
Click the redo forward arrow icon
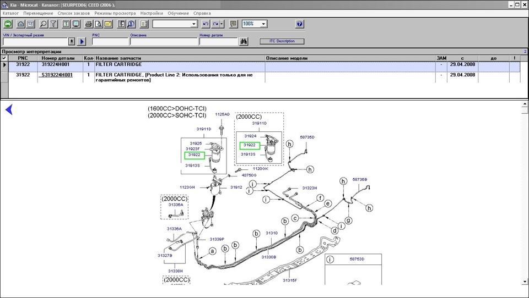(215, 24)
